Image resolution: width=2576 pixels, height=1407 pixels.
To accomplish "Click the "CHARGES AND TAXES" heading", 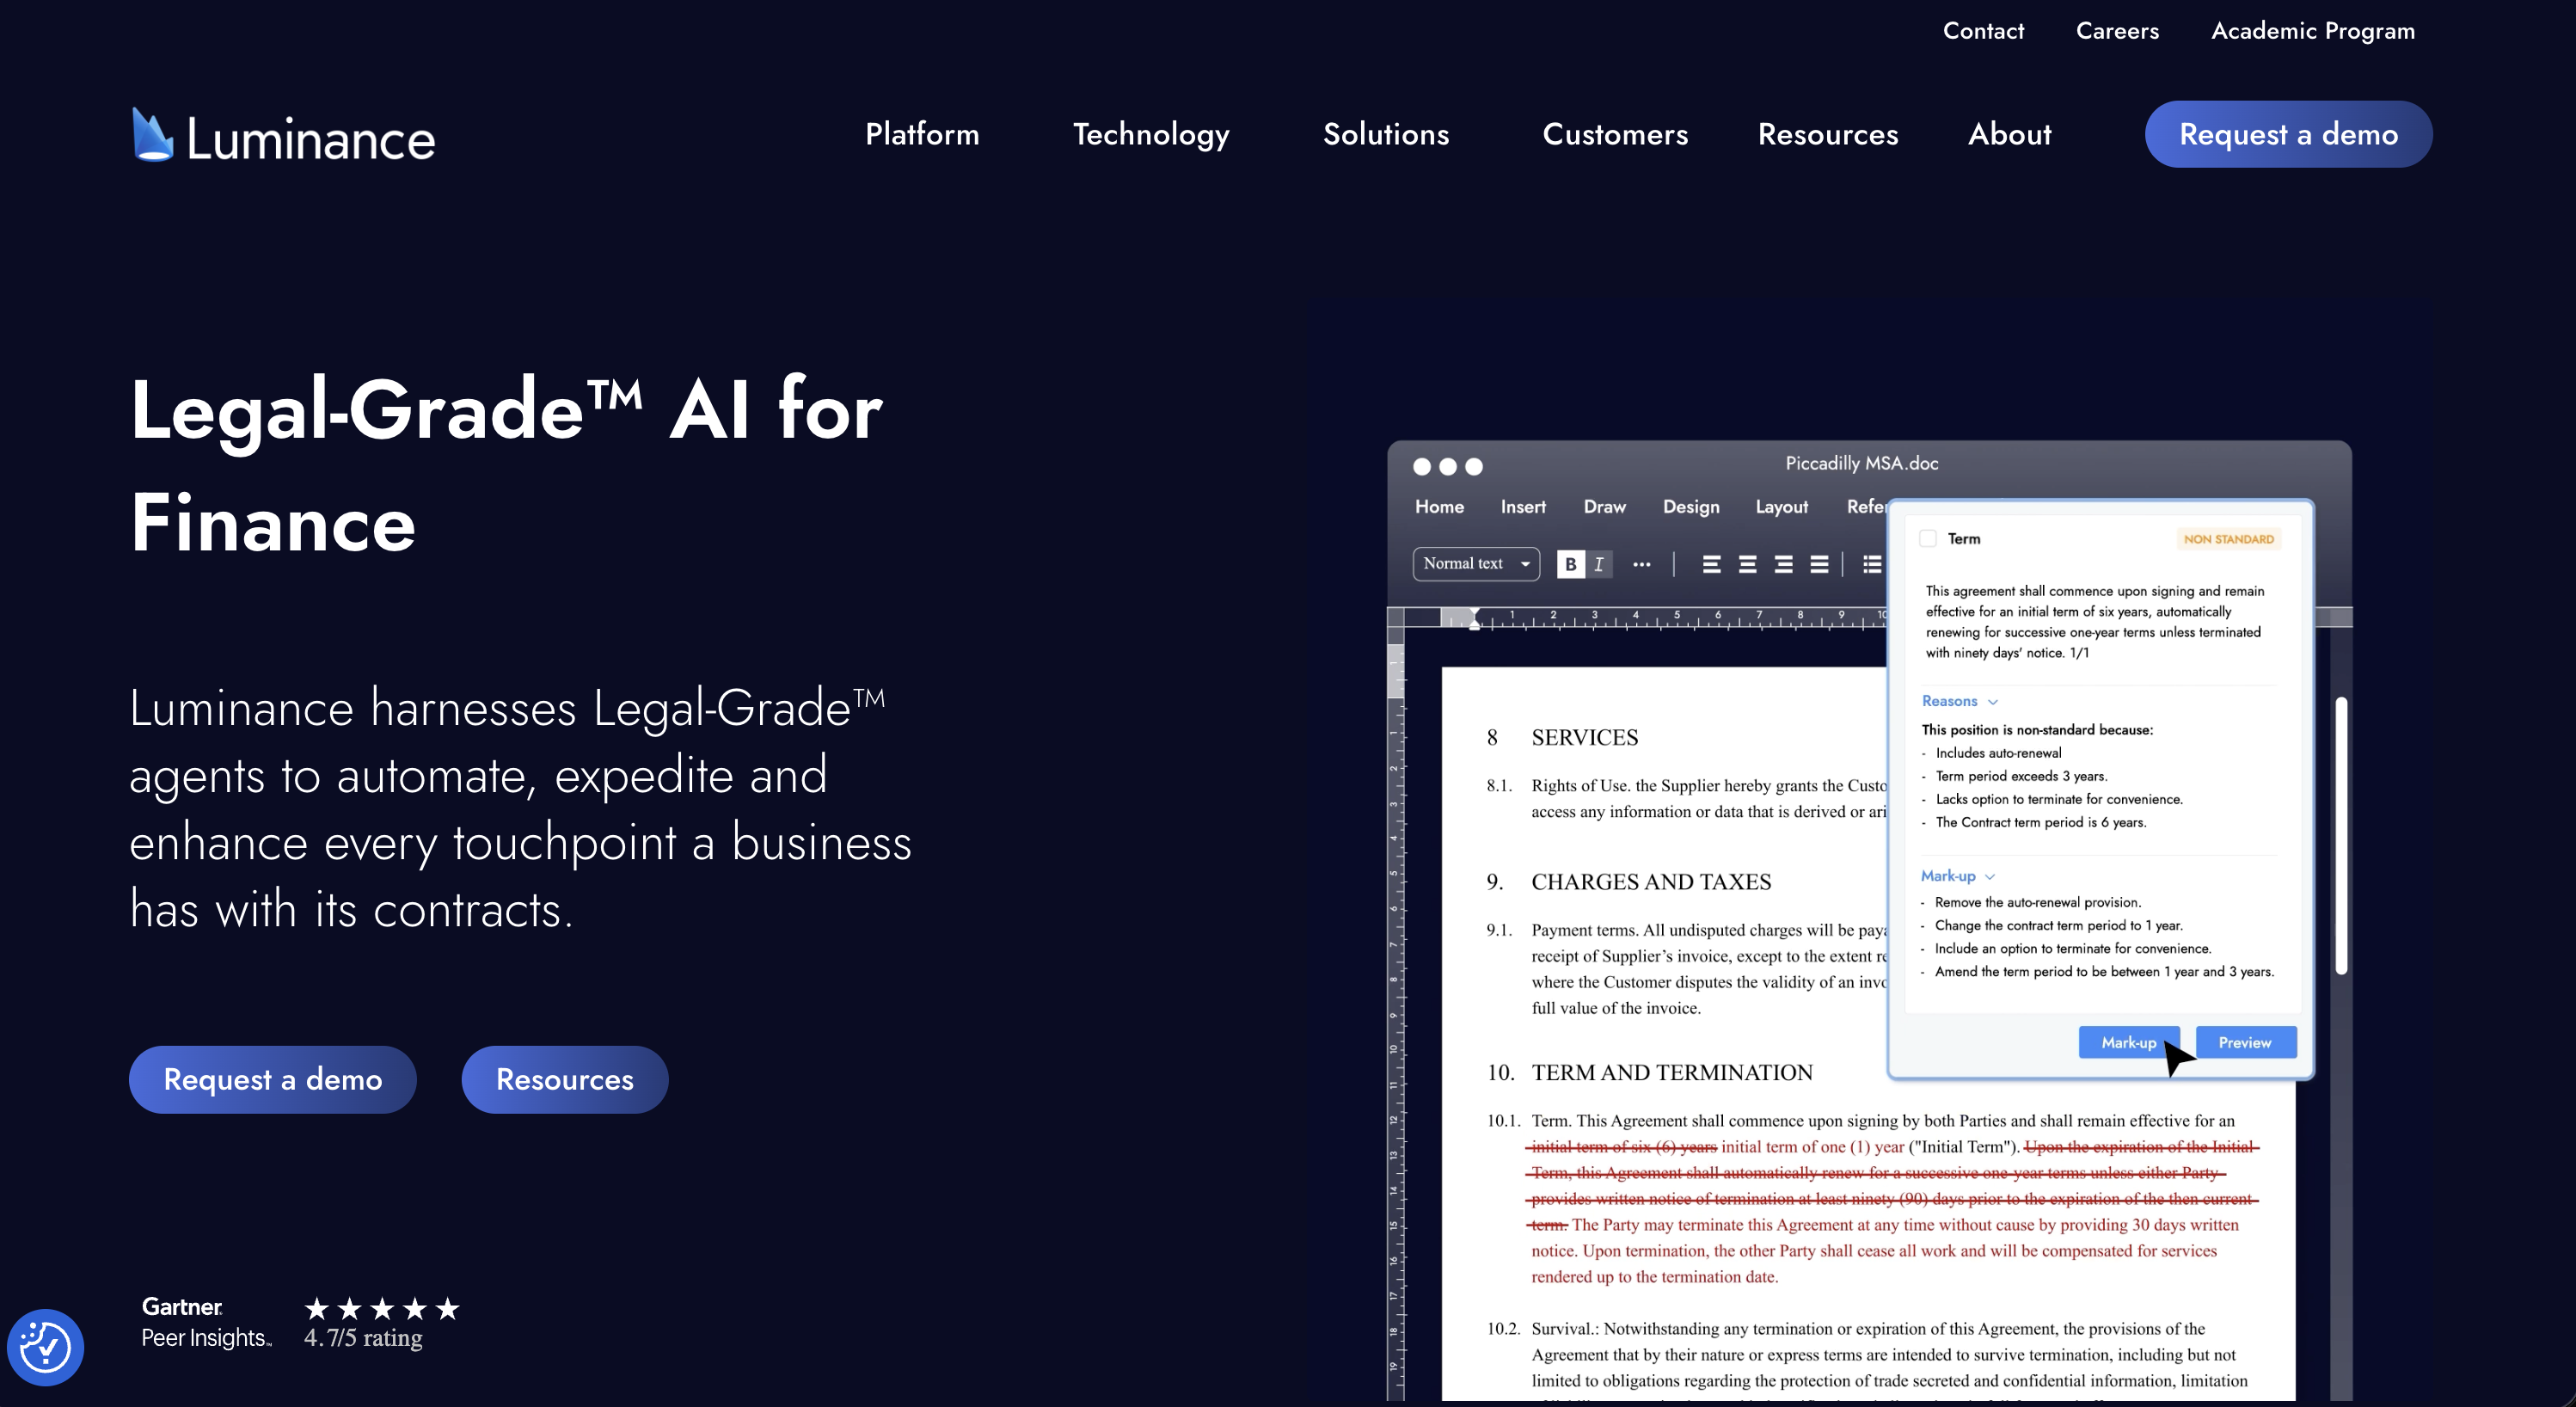I will (x=1651, y=882).
